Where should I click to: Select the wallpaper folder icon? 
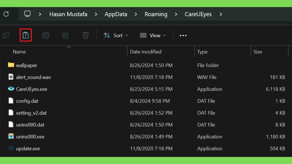[11, 65]
